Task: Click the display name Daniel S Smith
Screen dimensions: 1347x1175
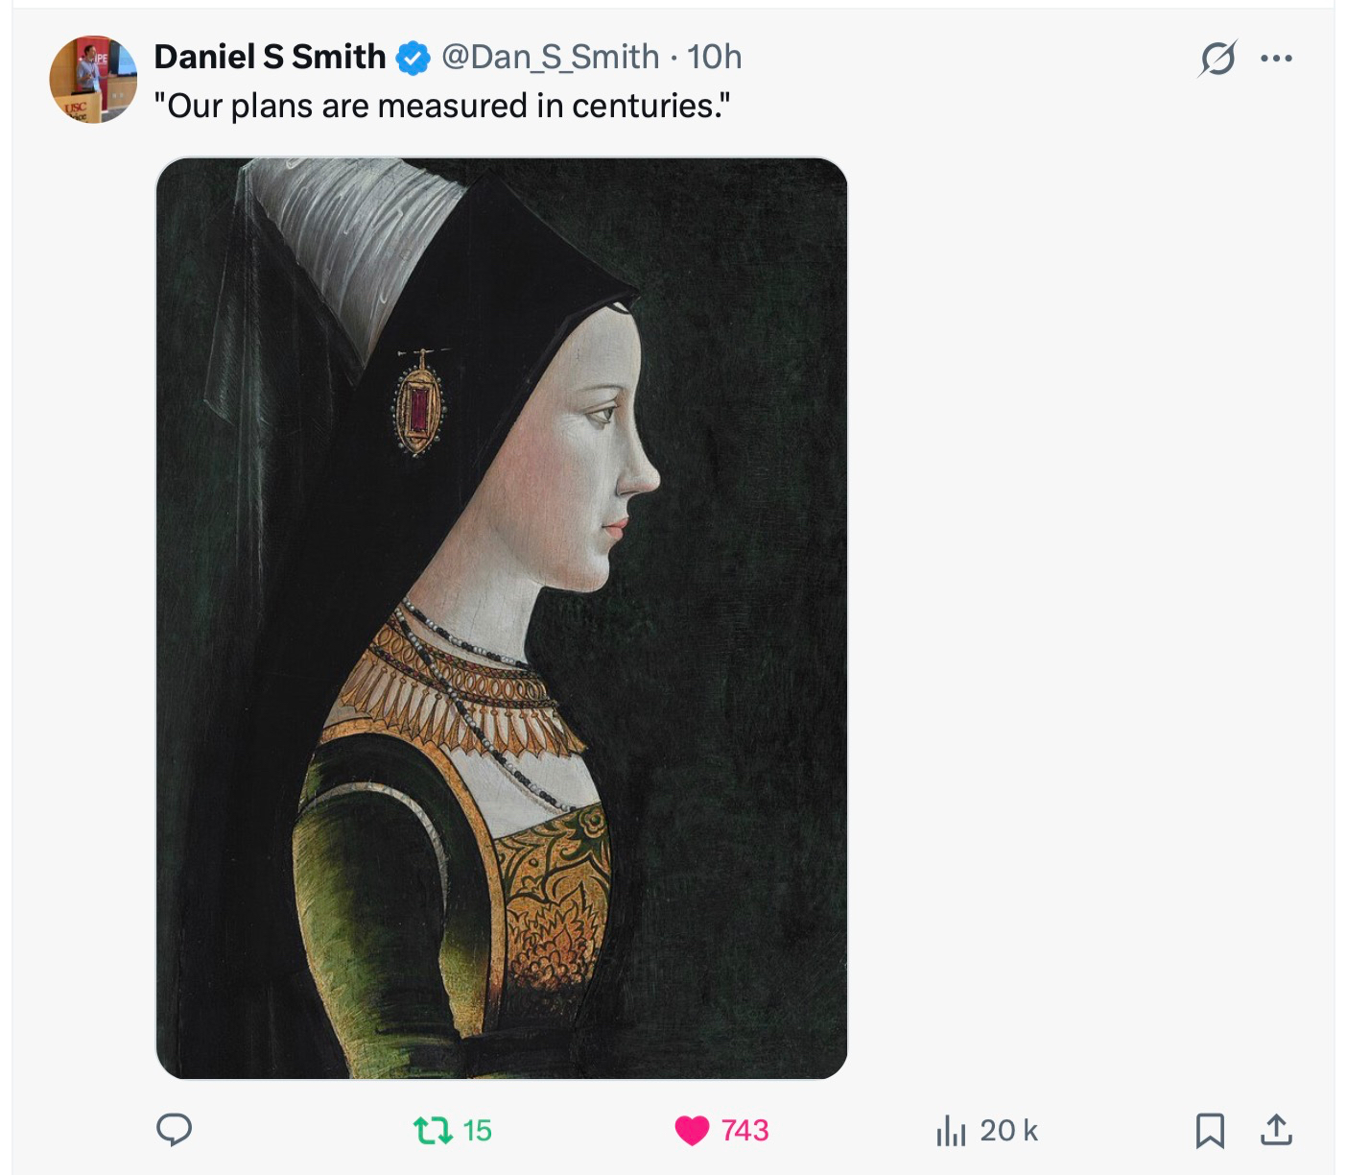Action: click(270, 58)
